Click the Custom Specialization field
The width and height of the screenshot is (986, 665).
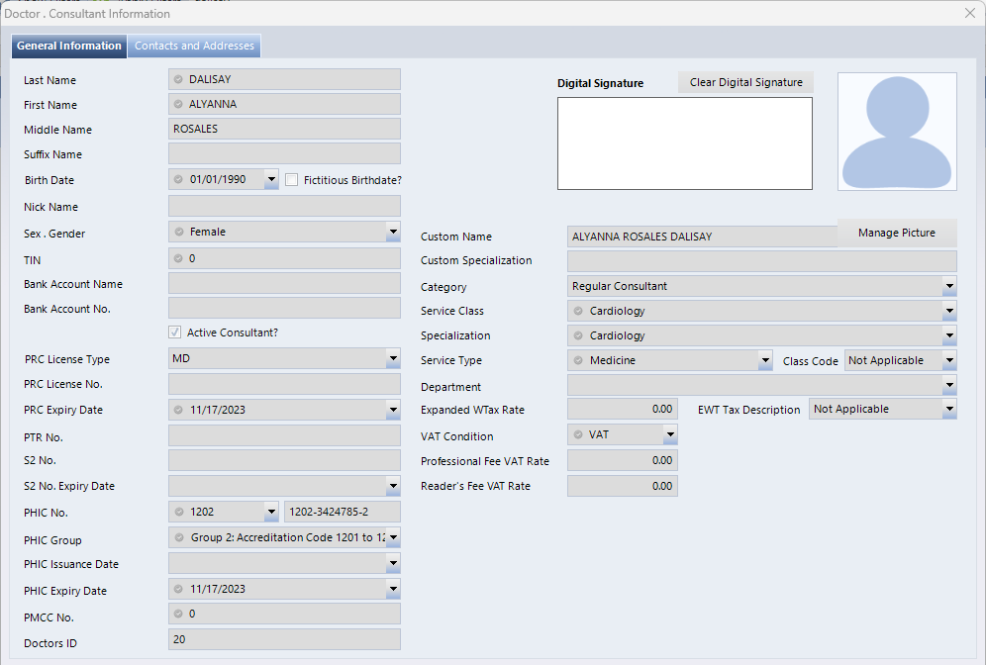click(x=762, y=261)
